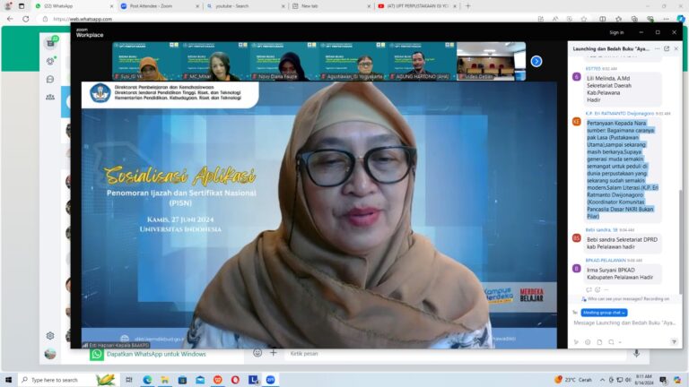Expand the Meeting group chat recipient dropdown

pos(597,313)
